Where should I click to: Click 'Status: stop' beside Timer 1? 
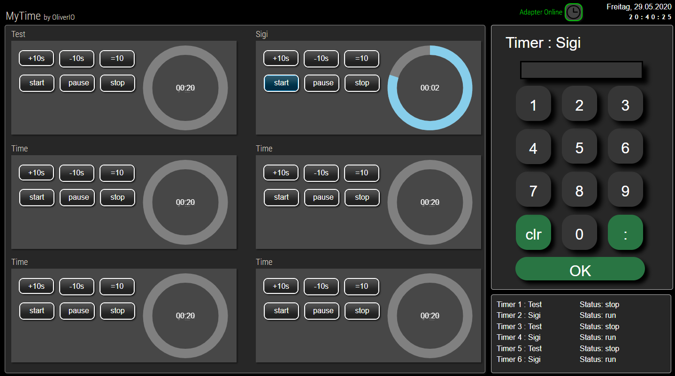click(x=599, y=304)
